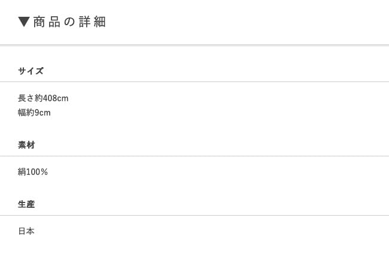Collapse the triangle beside 商品の詳細
This screenshot has width=389, height=254.
coord(24,22)
